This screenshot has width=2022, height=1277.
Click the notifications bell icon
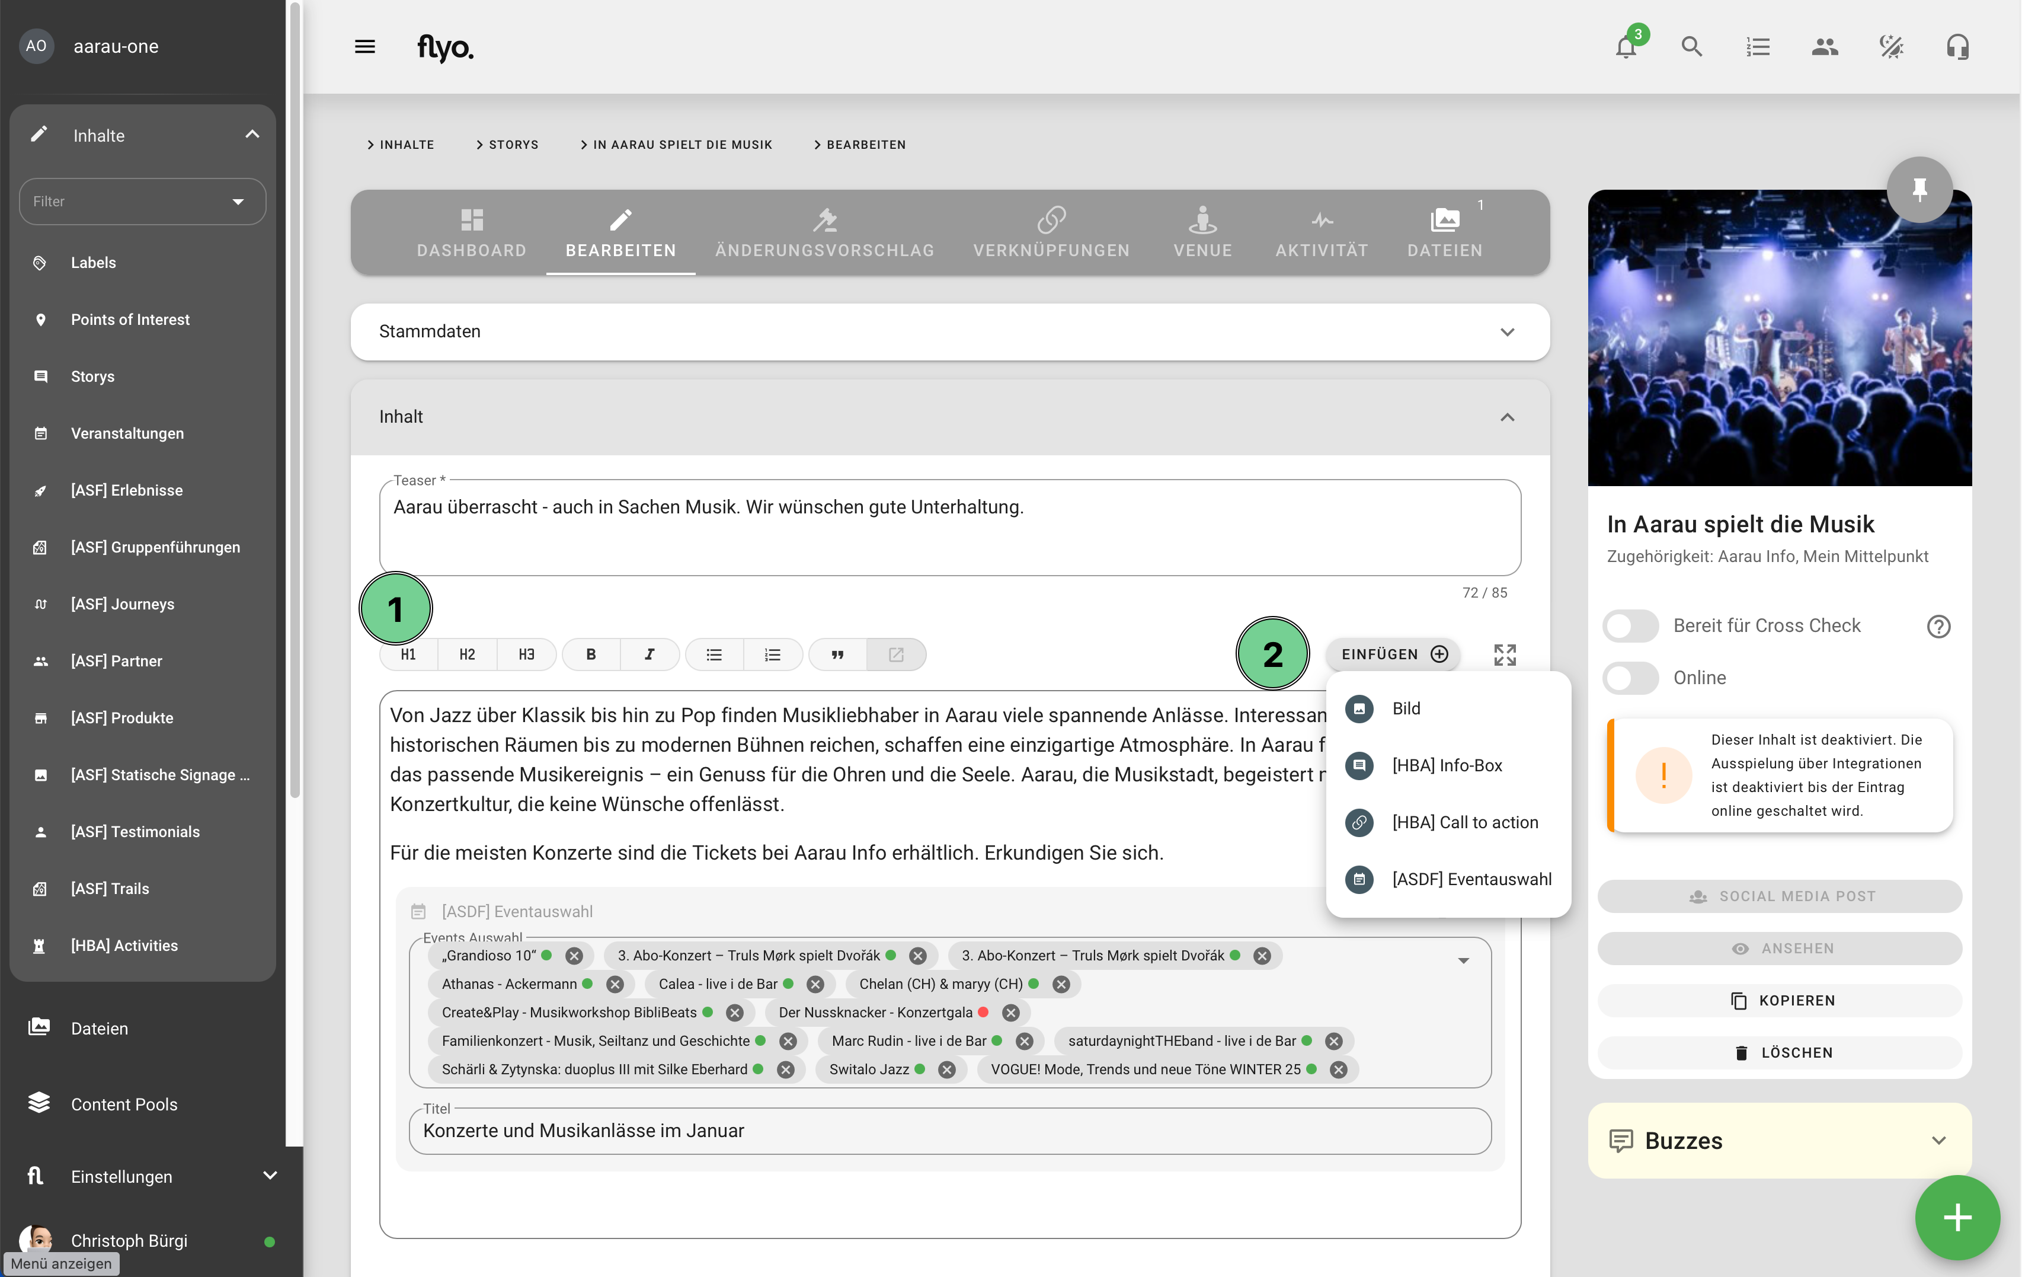click(x=1626, y=48)
